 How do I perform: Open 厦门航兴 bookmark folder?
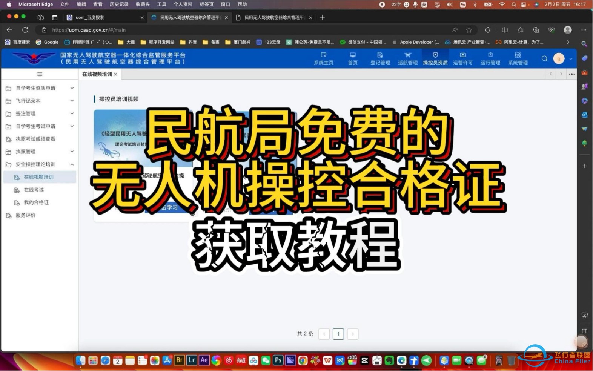[238, 42]
